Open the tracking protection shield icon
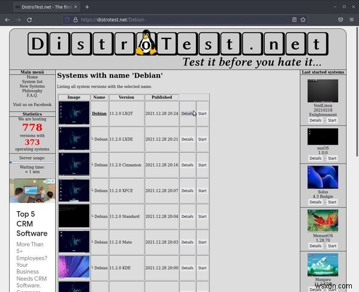This screenshot has width=359, height=292. pos(67,20)
